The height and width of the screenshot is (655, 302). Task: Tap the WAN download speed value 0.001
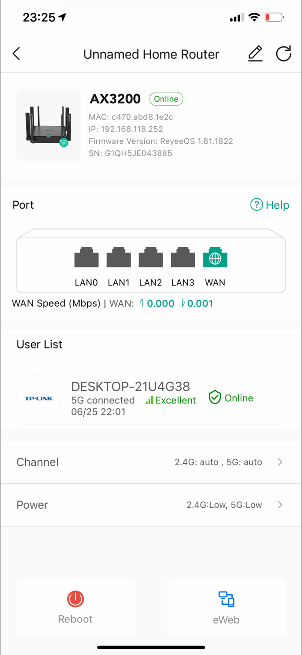tap(200, 303)
